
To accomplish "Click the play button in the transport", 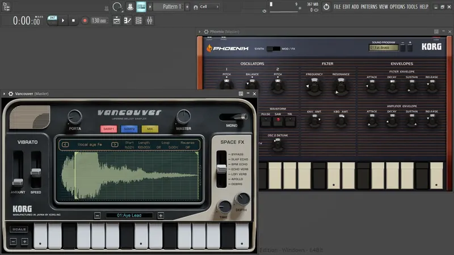I will [x=63, y=20].
